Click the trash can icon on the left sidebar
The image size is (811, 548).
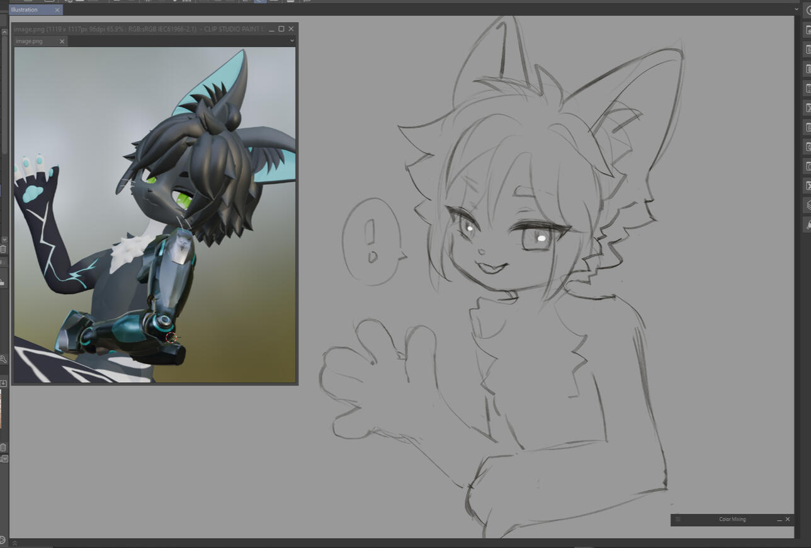click(4, 248)
